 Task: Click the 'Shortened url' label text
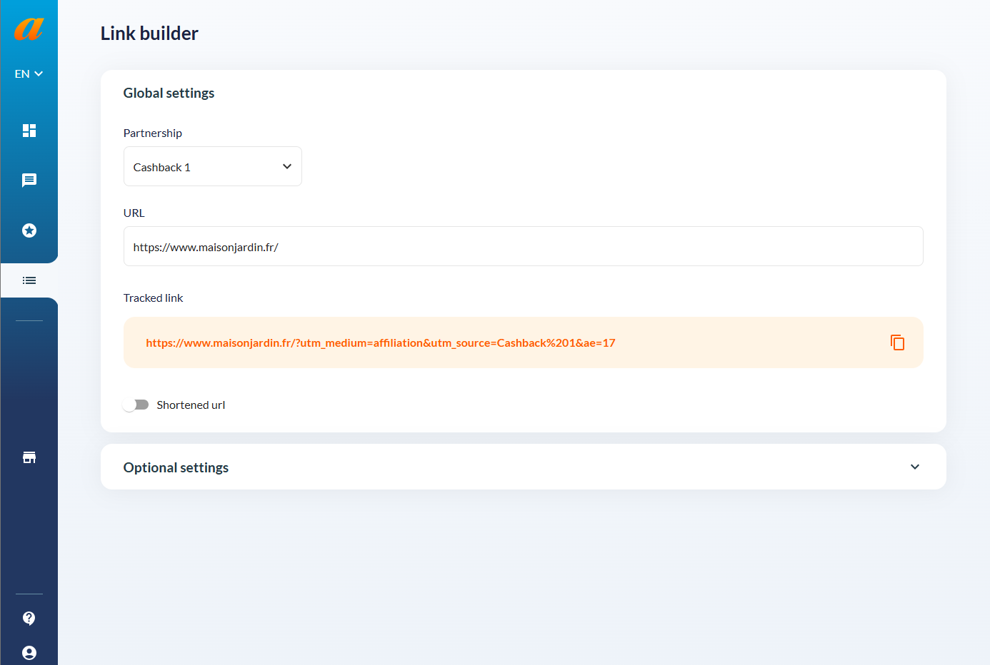tap(191, 405)
